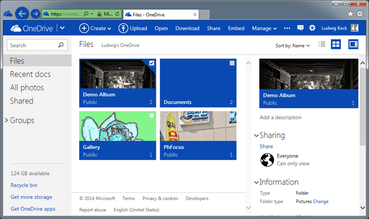Click the Ludwig Keck account name
Viewport: 369px width, 219px height.
click(334, 28)
